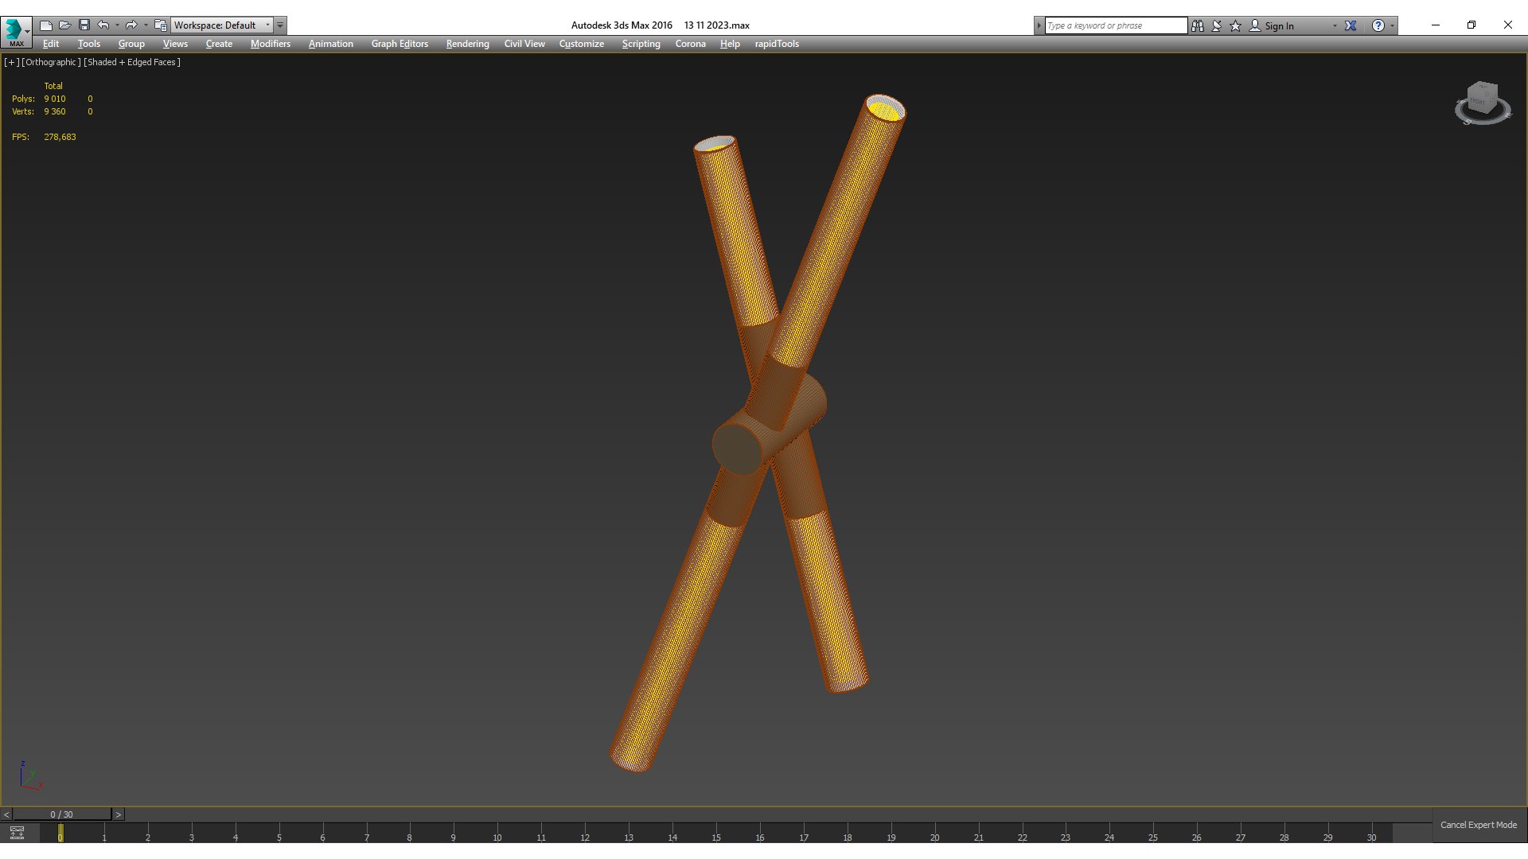The width and height of the screenshot is (1528, 859).
Task: Restore down the 3ds Max window
Action: point(1471,25)
